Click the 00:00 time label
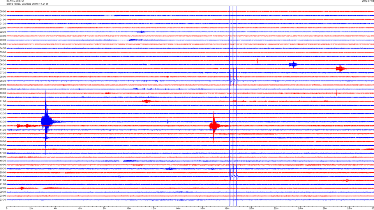This screenshot has width=374, height=210. [x=3, y=11]
